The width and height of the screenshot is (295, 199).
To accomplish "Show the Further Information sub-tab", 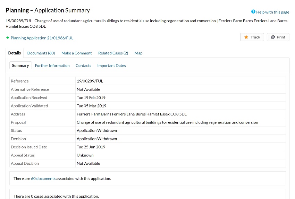I will pos(52,66).
